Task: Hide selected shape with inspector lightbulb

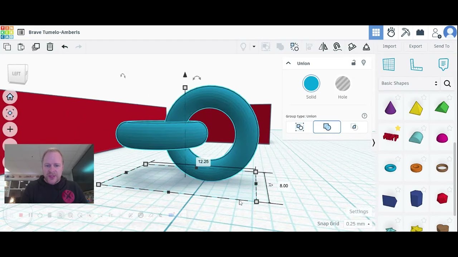Action: click(364, 63)
